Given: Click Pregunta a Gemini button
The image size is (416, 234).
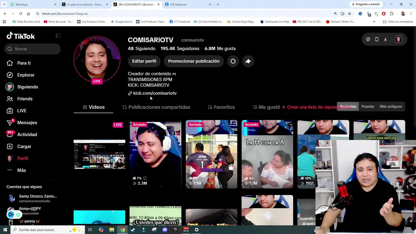Looking at the screenshot, I should click(366, 5).
